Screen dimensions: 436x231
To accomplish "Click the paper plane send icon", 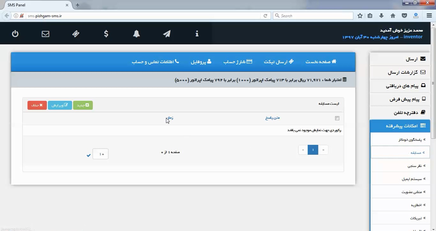I will 167,34.
